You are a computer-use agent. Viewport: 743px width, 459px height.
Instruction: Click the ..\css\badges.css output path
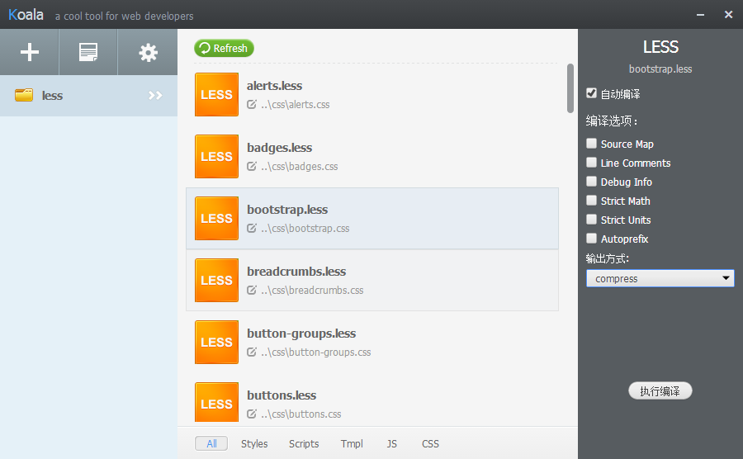(300, 167)
